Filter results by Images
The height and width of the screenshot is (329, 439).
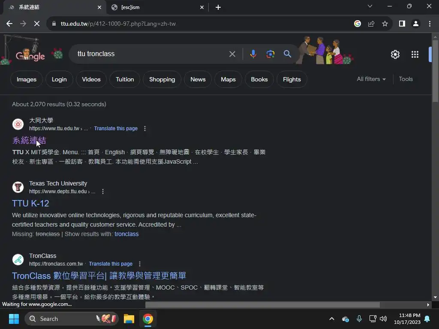pos(26,79)
